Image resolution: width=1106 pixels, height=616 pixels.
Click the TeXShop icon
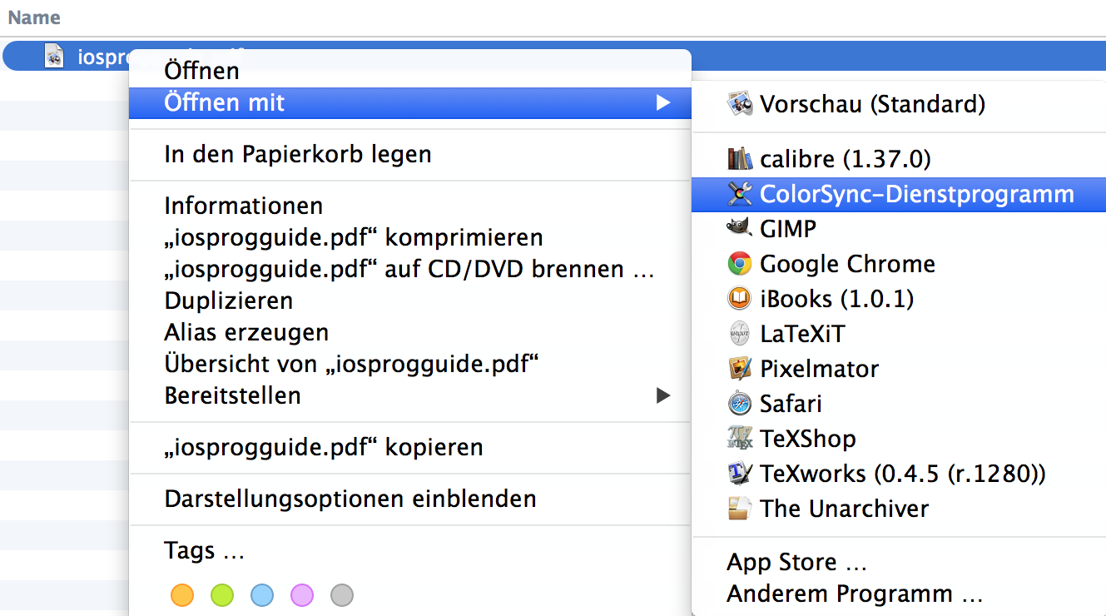740,438
